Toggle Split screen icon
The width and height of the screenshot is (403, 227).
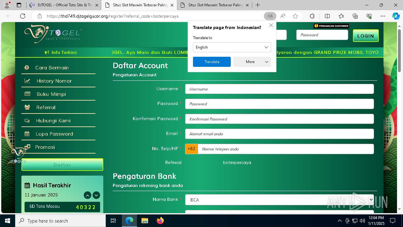(x=327, y=16)
